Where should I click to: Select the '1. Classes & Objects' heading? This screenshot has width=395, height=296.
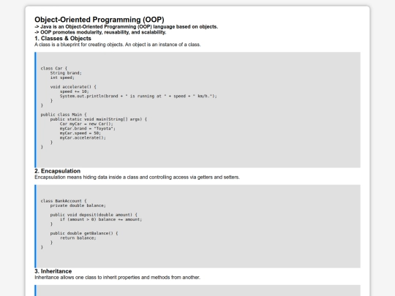(63, 38)
